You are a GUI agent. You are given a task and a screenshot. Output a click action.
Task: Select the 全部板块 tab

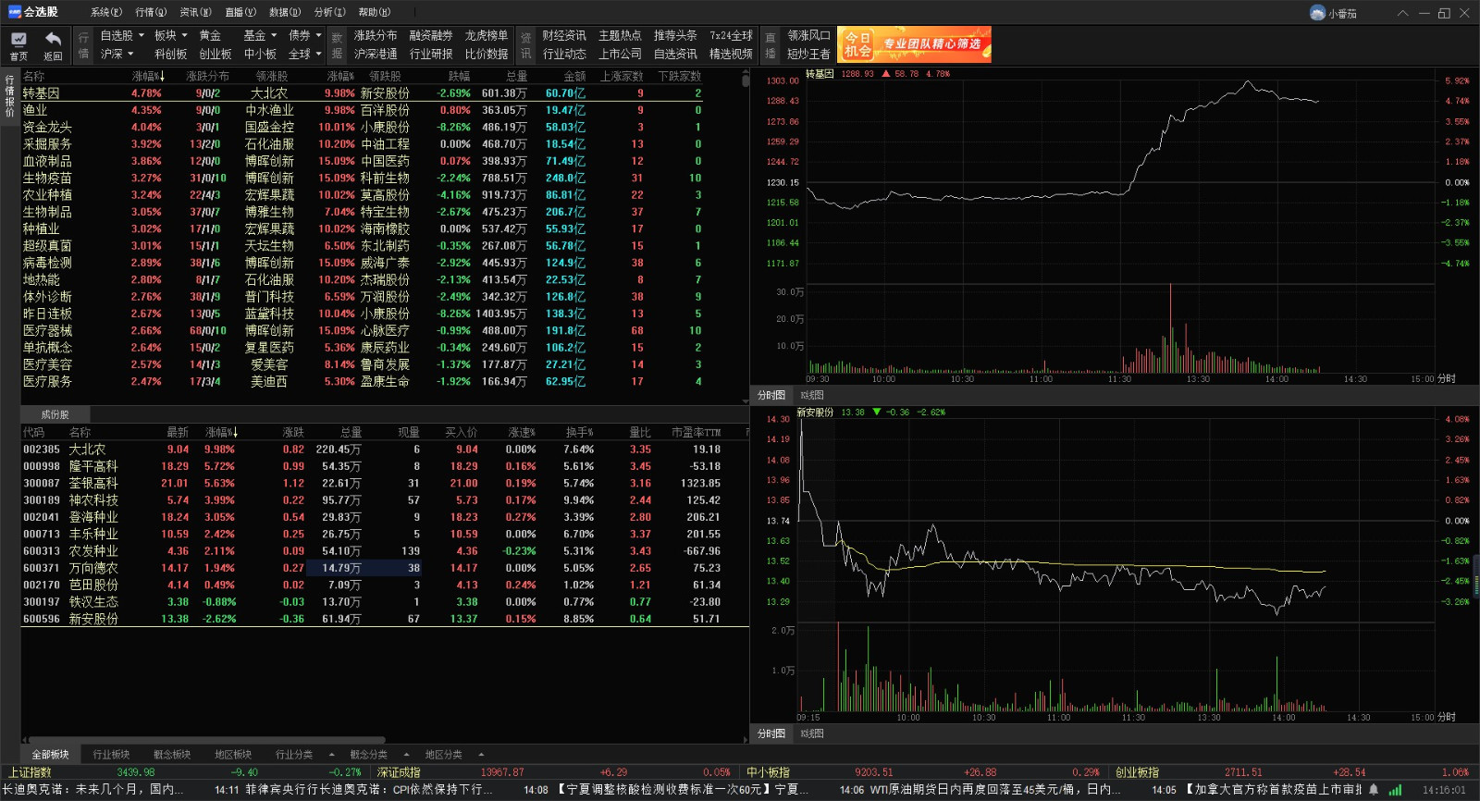(x=51, y=755)
